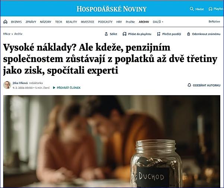Select the ARCHIV navigation item
Viewport: 224px width, 188px height.
[x=144, y=22]
